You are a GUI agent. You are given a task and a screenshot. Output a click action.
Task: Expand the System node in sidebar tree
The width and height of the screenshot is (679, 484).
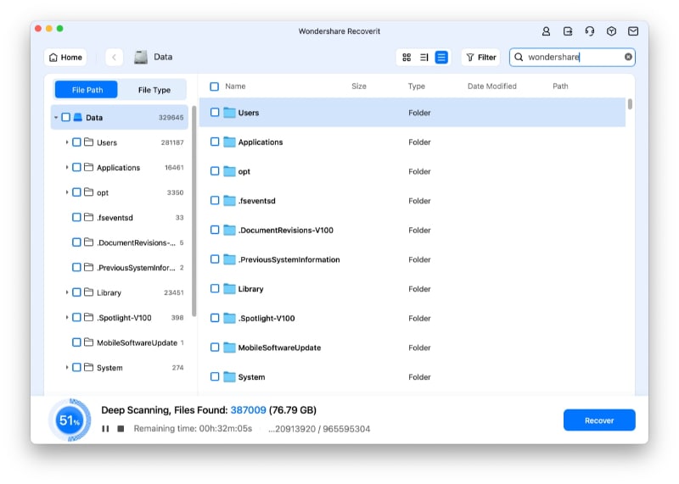[67, 368]
